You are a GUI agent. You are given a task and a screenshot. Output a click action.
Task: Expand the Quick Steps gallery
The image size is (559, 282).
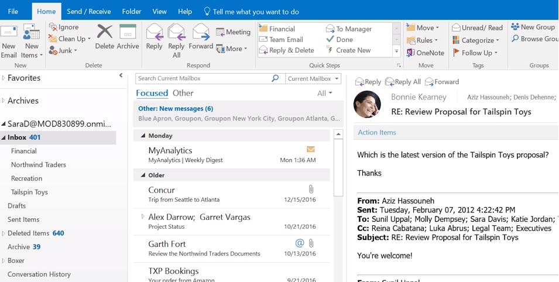tap(396, 51)
